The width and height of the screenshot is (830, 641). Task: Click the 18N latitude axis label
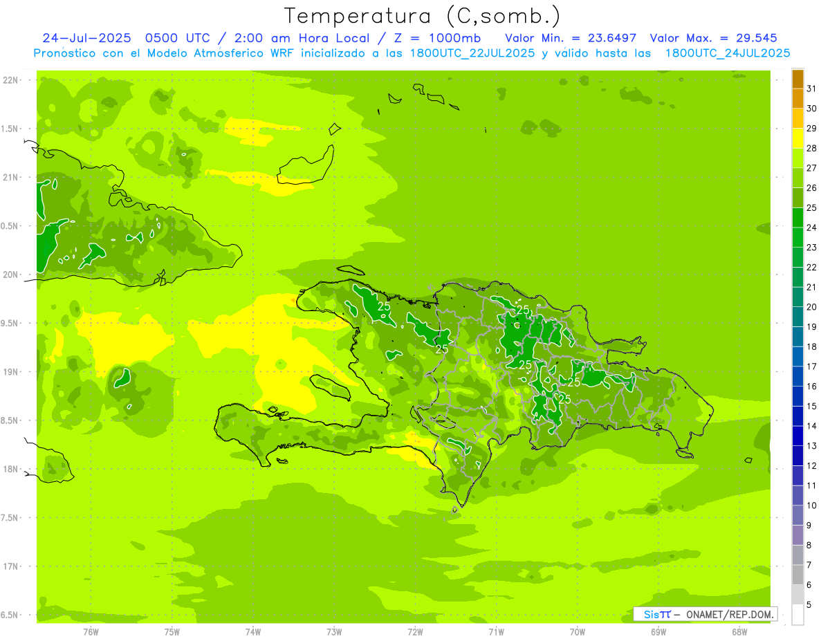pyautogui.click(x=10, y=469)
